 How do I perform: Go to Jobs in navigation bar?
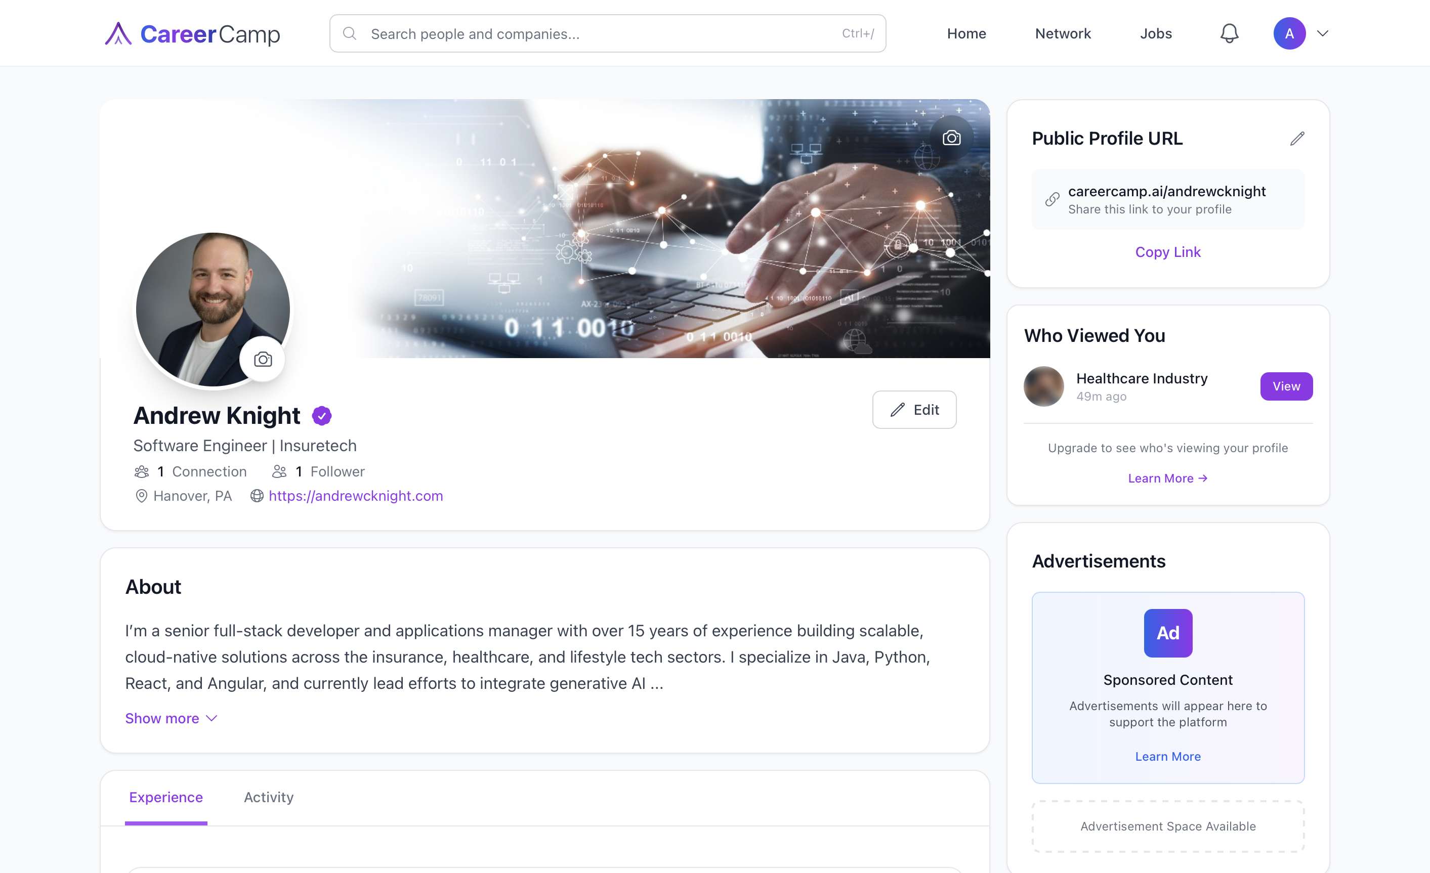[1156, 34]
